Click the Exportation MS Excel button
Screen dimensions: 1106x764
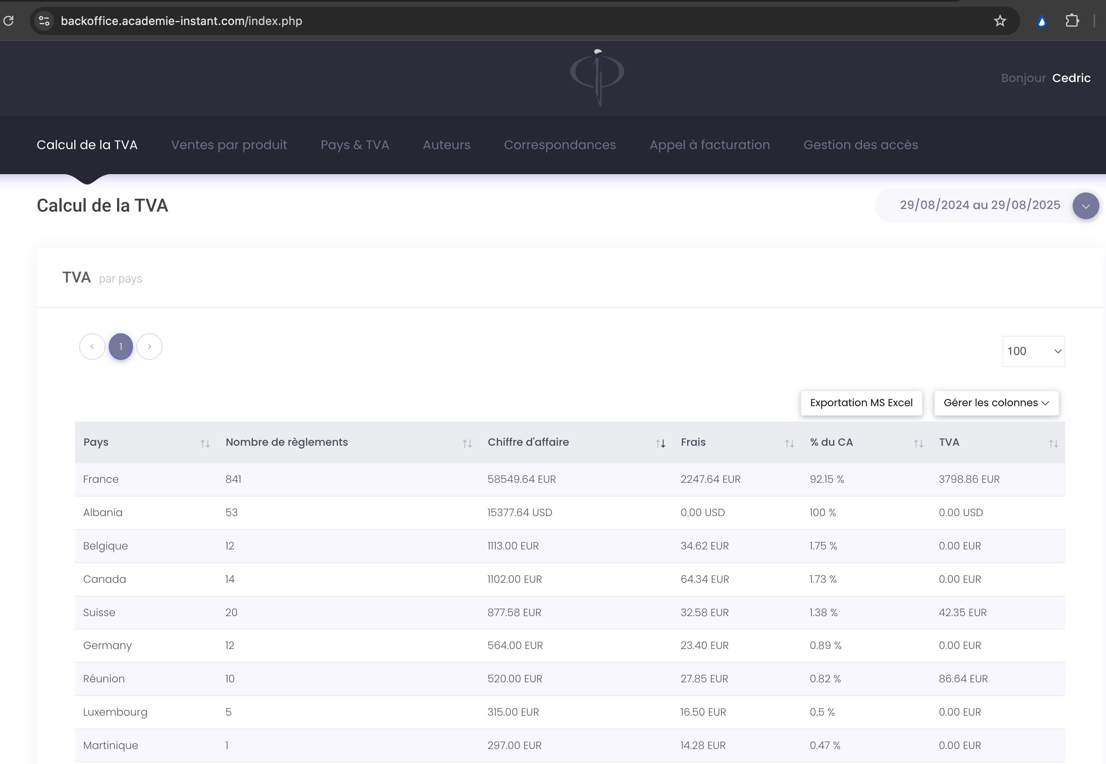pos(861,402)
